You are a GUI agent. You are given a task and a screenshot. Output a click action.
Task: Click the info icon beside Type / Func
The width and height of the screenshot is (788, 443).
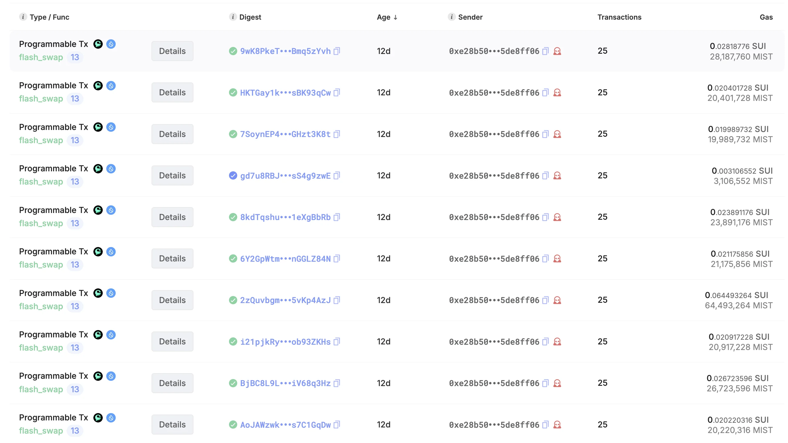(23, 17)
